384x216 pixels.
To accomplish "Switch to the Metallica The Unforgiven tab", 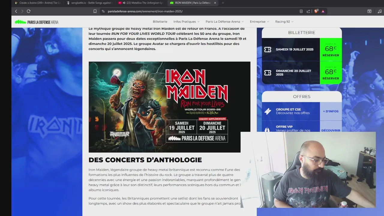I will [141, 3].
